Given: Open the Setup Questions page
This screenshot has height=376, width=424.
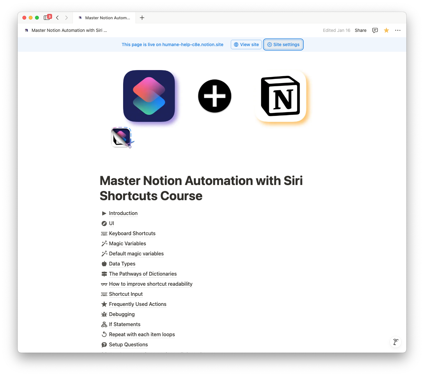Looking at the screenshot, I should tap(128, 345).
